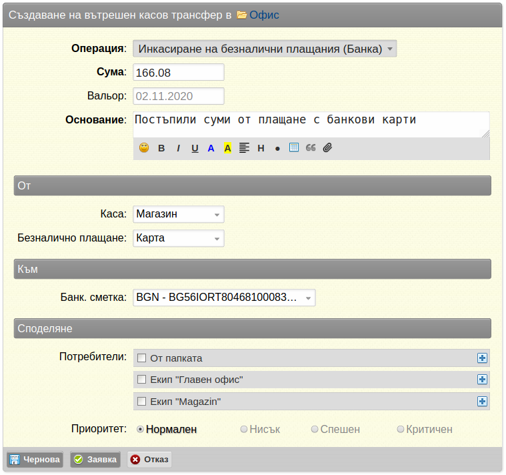Apply italic formatting with the I icon

[178, 148]
